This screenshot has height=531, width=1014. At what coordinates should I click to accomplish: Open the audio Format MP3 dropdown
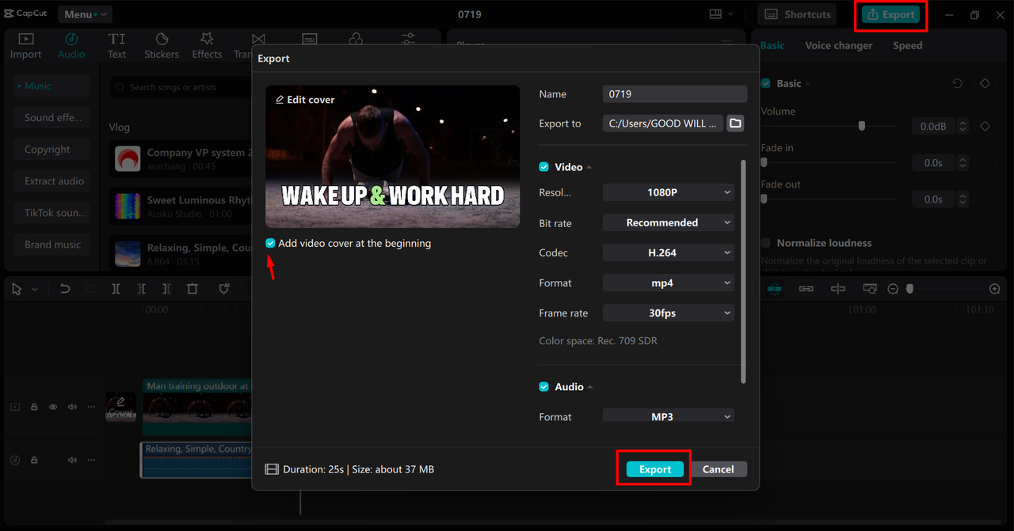pyautogui.click(x=669, y=416)
